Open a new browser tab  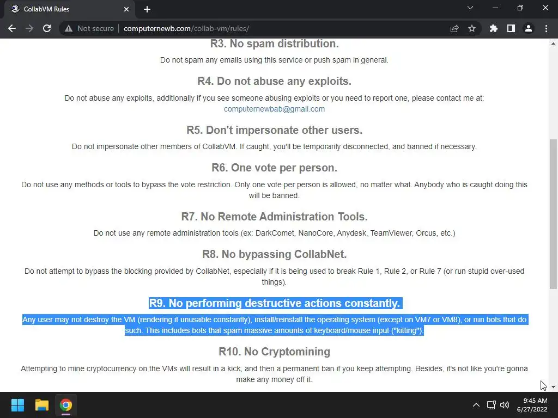click(147, 9)
